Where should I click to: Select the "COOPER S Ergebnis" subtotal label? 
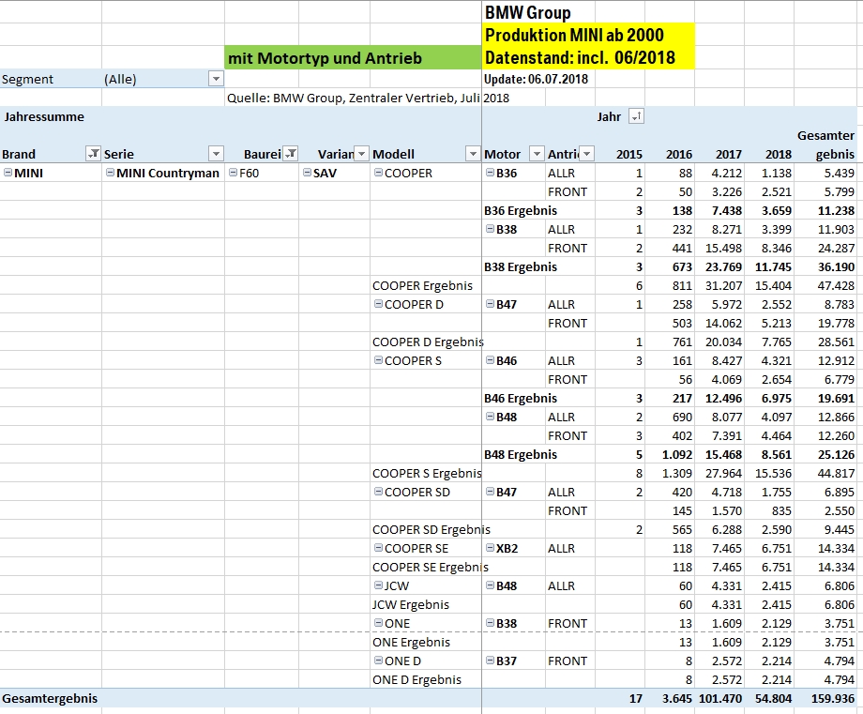(427, 473)
